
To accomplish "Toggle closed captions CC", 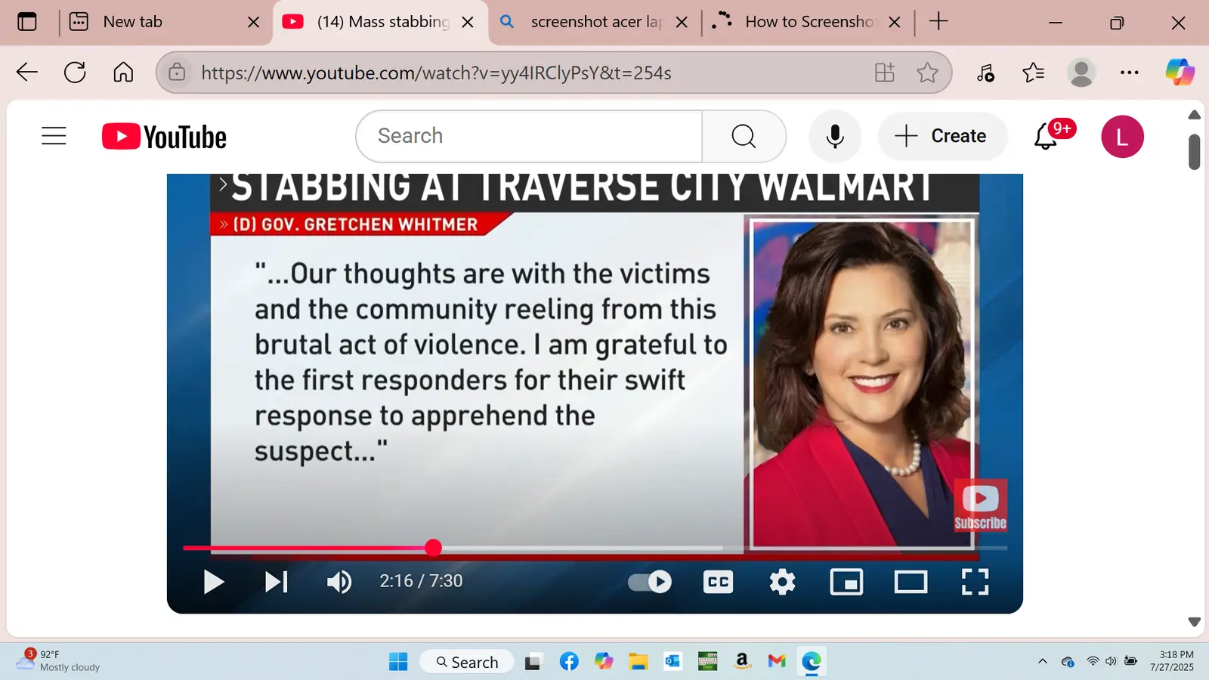I will pos(718,582).
